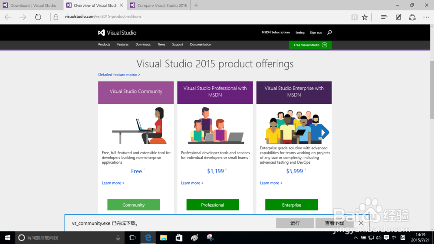434x244 pixels.
Task: Switch to Downloads | Visual Studio tab
Action: [x=32, y=5]
